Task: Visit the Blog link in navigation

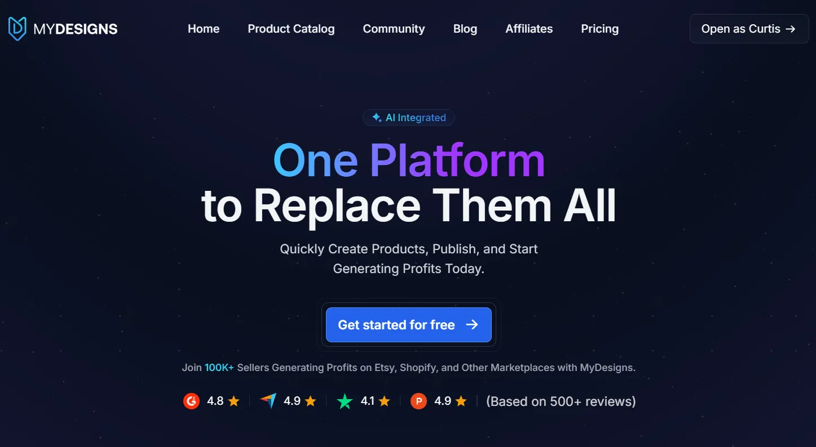Action: click(x=465, y=29)
